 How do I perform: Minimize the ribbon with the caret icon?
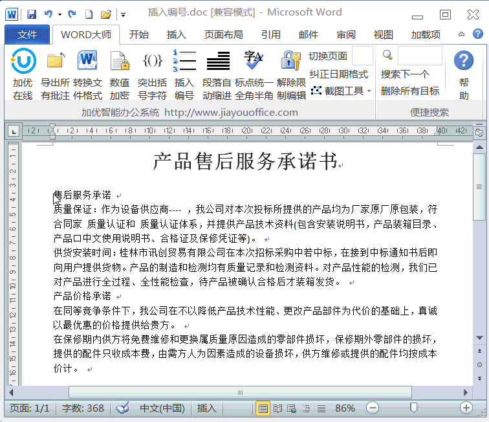click(x=461, y=34)
